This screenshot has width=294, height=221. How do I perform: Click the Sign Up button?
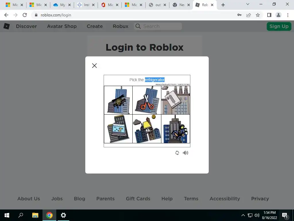279,26
